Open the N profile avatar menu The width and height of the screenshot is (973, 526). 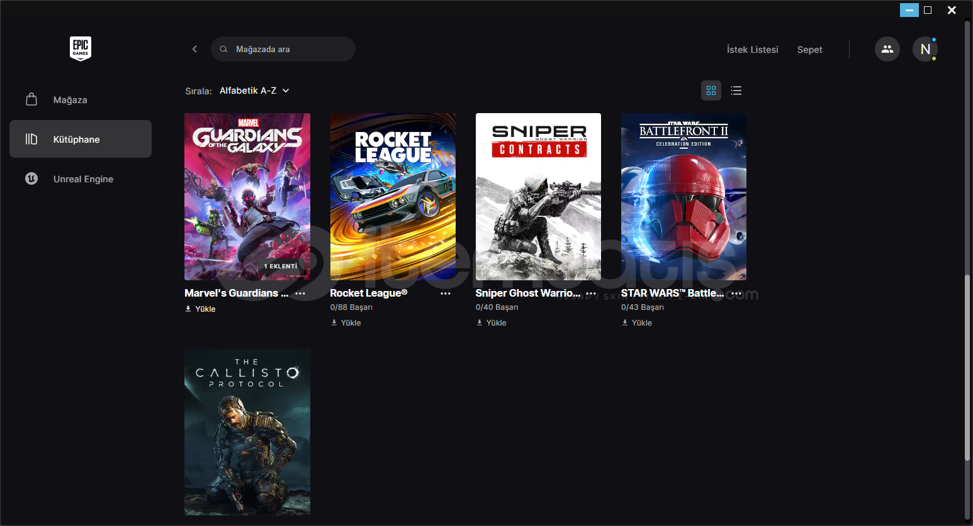(x=925, y=49)
